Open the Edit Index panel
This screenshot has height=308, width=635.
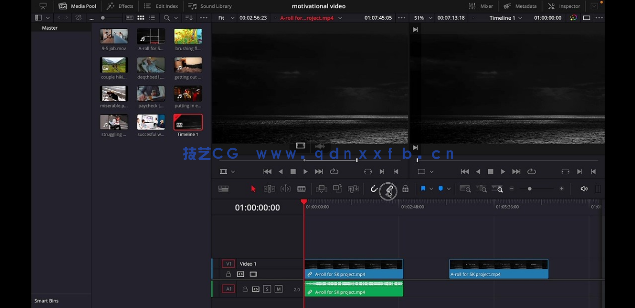(x=161, y=6)
